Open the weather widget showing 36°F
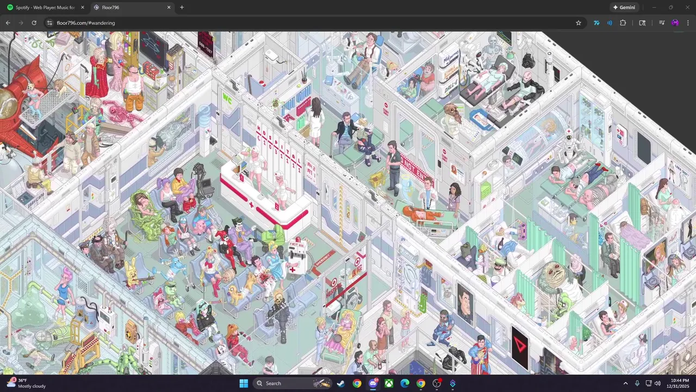 click(27, 383)
